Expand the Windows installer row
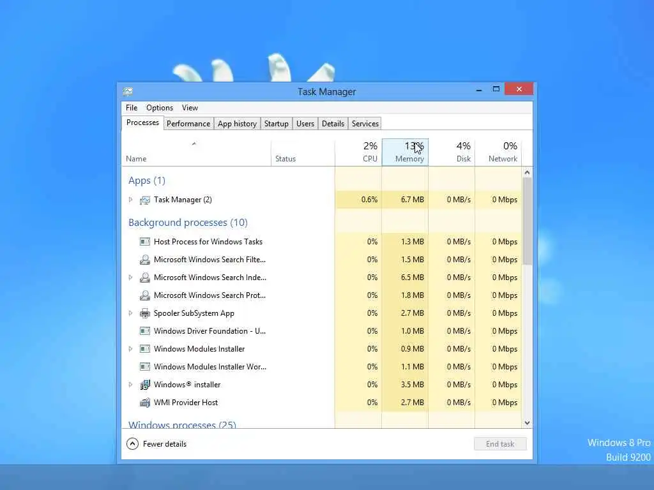654x490 pixels. click(130, 385)
